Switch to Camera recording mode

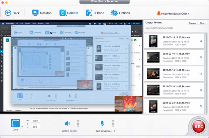pos(69,13)
